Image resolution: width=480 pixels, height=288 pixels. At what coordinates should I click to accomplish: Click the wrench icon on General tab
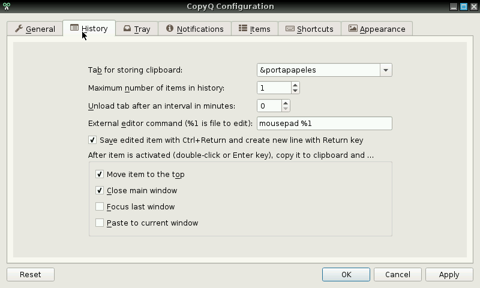click(x=19, y=29)
